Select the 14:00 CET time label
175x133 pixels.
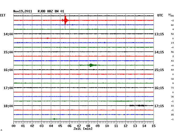pos(8,34)
